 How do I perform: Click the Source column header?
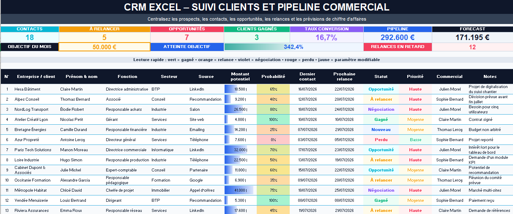tap(206, 76)
